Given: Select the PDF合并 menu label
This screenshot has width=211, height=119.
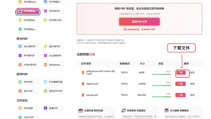Looking at the screenshot, I should coord(28,82).
